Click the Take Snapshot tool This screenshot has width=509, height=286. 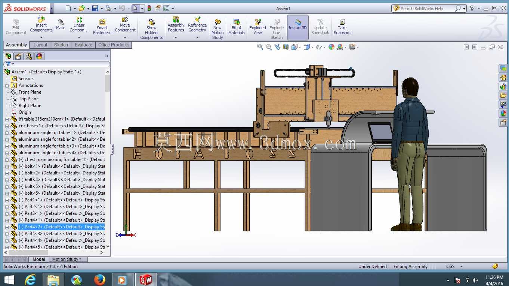[342, 27]
